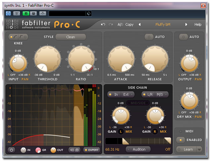
Task: Click the Dry Mix knob
Action: [189, 101]
